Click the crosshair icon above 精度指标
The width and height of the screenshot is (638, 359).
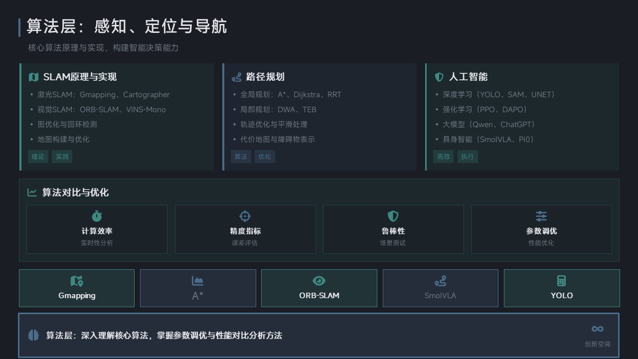(x=245, y=216)
